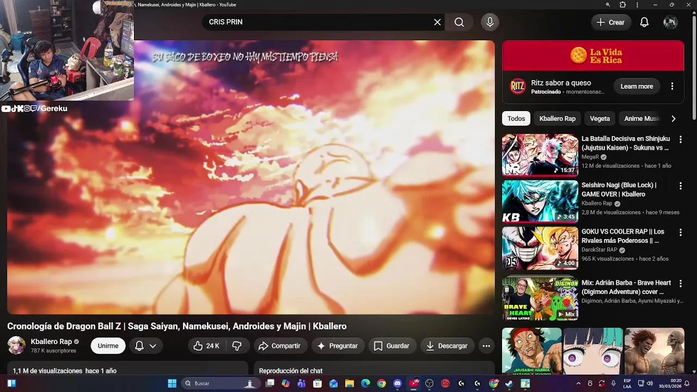The width and height of the screenshot is (697, 392).
Task: Open more actions ellipsis under video
Action: pos(486,346)
